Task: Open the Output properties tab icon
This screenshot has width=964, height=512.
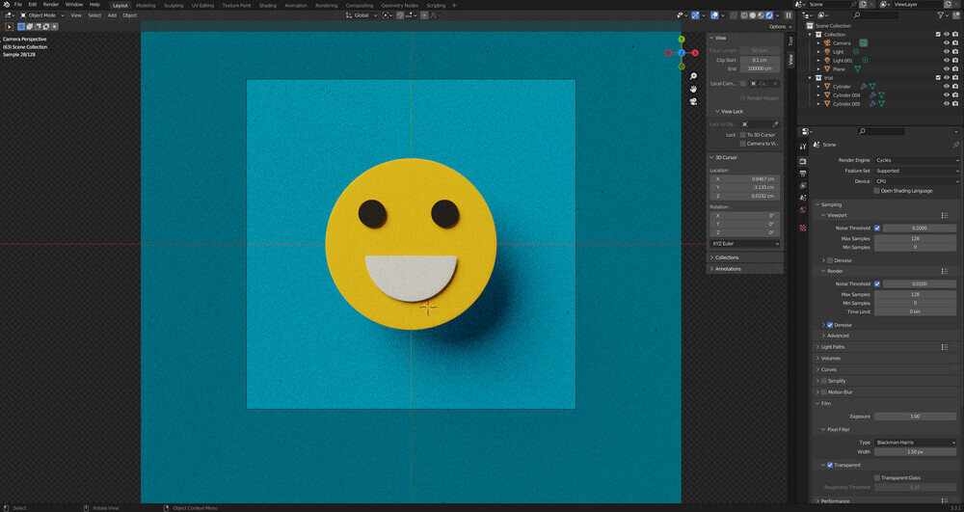Action: pos(803,173)
